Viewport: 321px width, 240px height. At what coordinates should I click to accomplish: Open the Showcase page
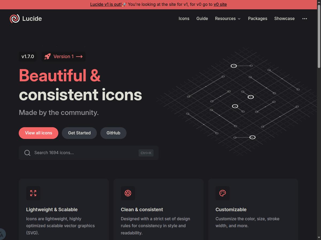coord(284,19)
